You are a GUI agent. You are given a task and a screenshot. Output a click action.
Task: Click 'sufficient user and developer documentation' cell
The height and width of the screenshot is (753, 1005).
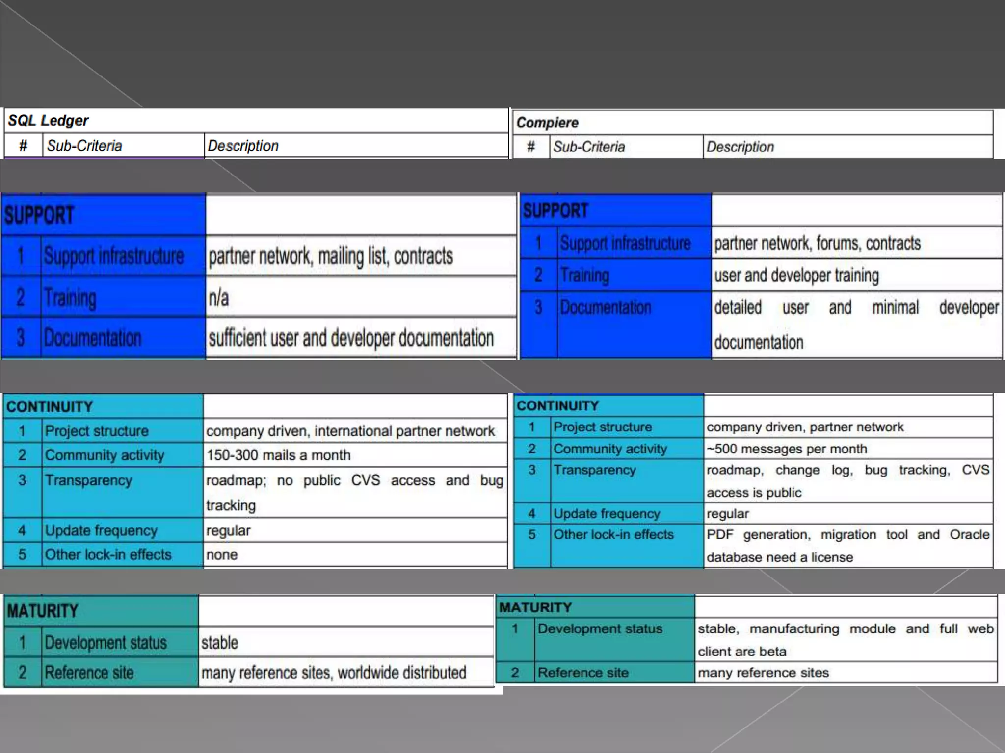click(x=351, y=338)
